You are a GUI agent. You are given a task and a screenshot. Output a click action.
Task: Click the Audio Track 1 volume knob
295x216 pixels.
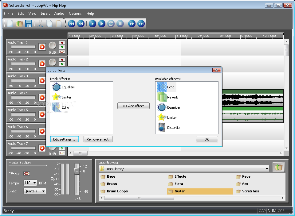pyautogui.click(x=53, y=45)
